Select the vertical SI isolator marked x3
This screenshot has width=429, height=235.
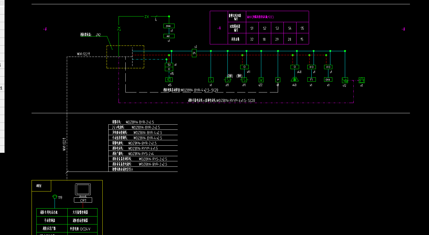coord(194,53)
